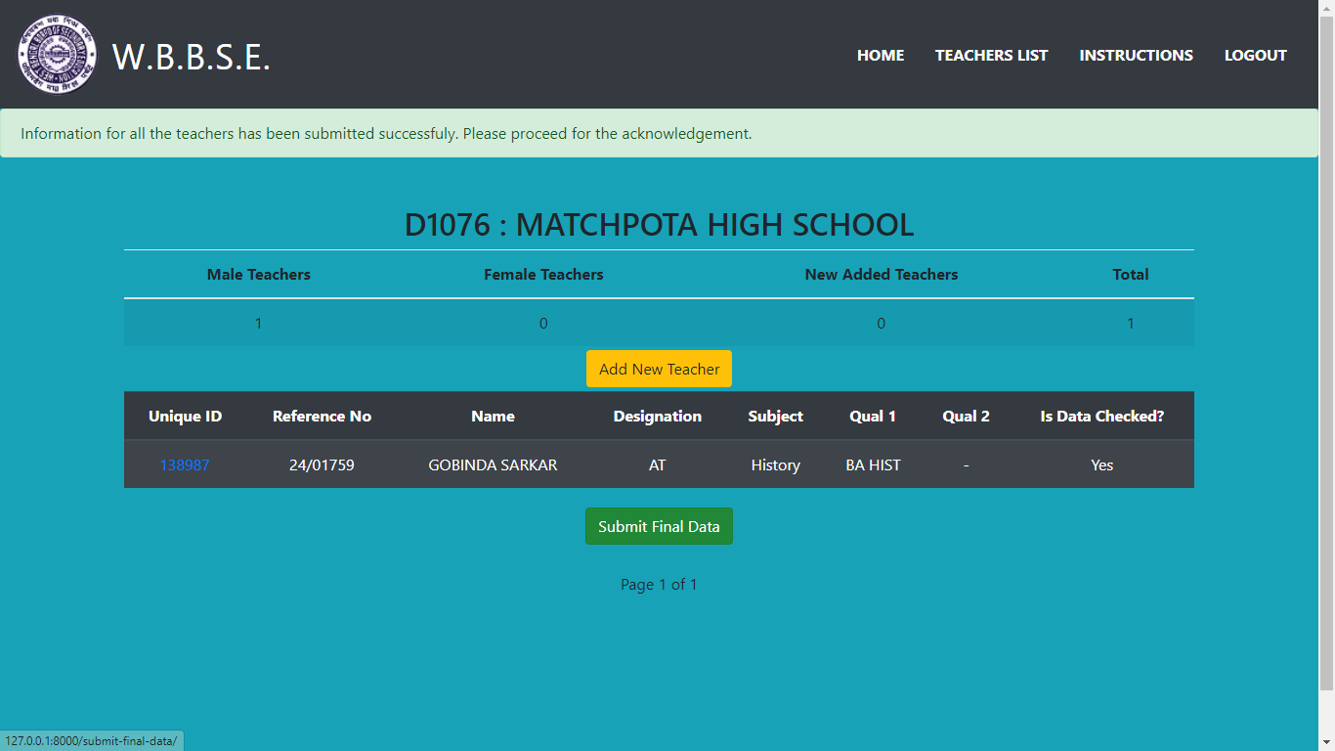Click the vertical scrollbar down arrow
1335x751 pixels.
click(x=1326, y=742)
